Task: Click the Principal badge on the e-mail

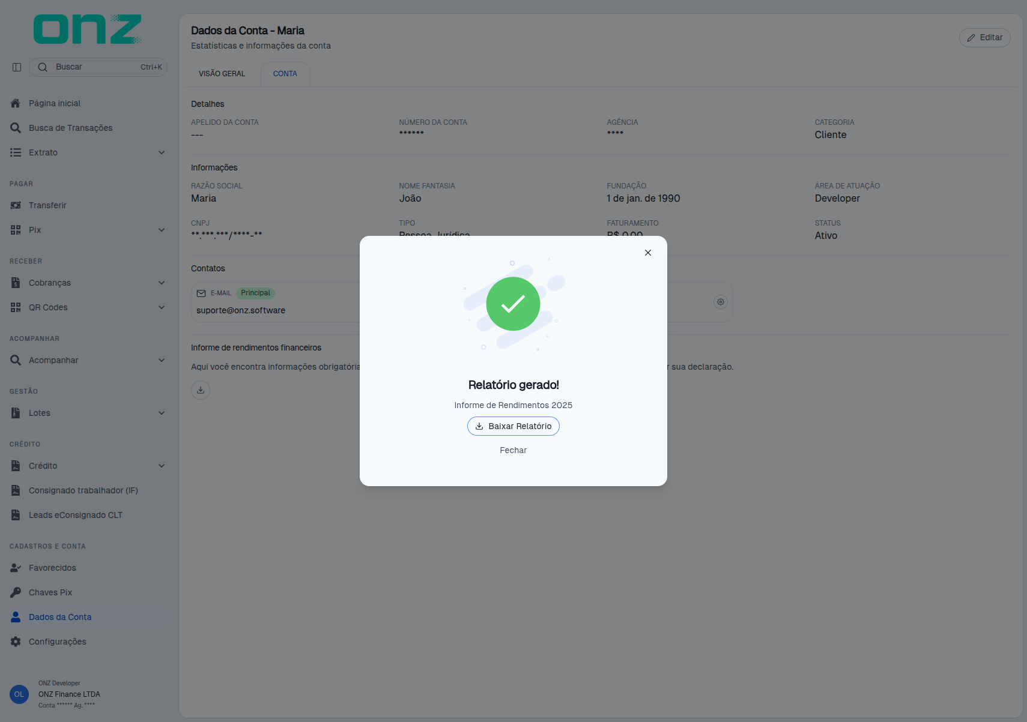Action: click(x=255, y=293)
